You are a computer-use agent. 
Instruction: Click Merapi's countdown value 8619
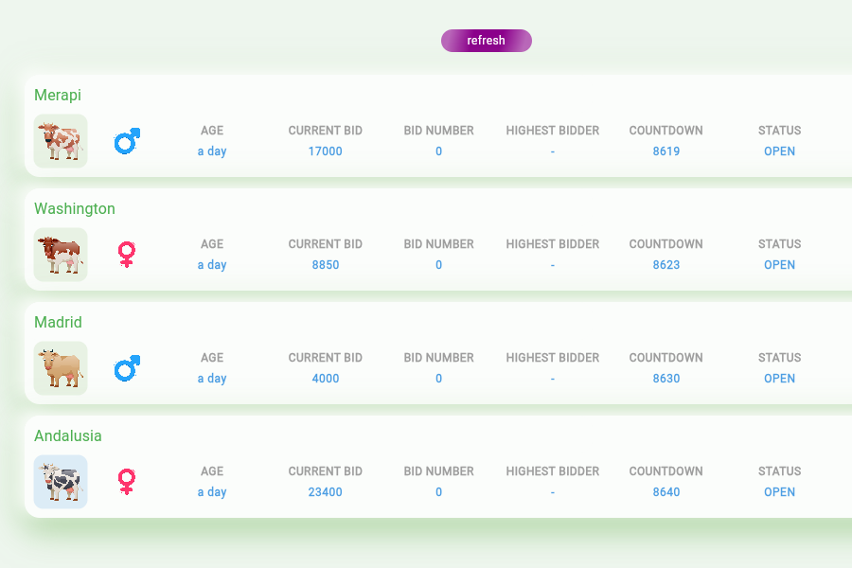coord(666,151)
